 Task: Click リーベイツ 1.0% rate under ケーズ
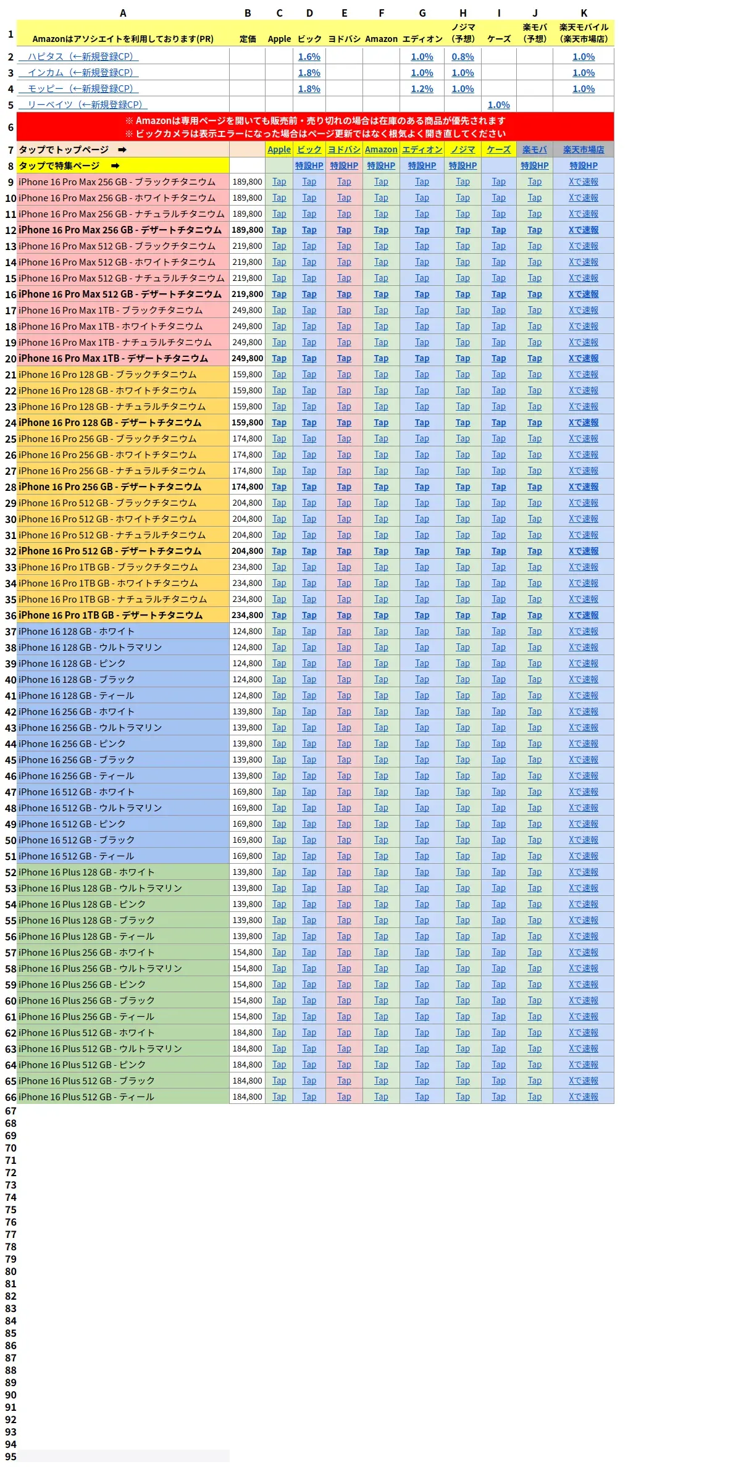499,105
